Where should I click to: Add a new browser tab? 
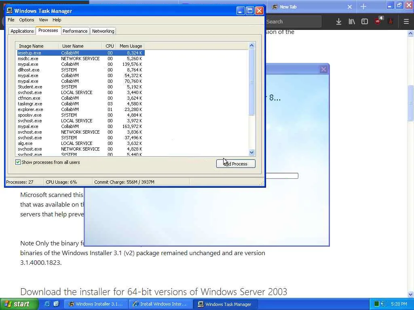coord(363,7)
